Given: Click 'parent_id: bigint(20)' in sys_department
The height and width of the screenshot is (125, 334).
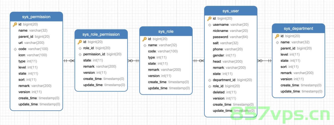Looking at the screenshot, I should click(x=296, y=48).
